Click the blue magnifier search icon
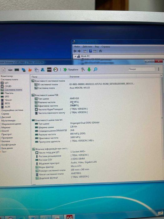The width and height of the screenshot is (164, 219). (95, 69)
